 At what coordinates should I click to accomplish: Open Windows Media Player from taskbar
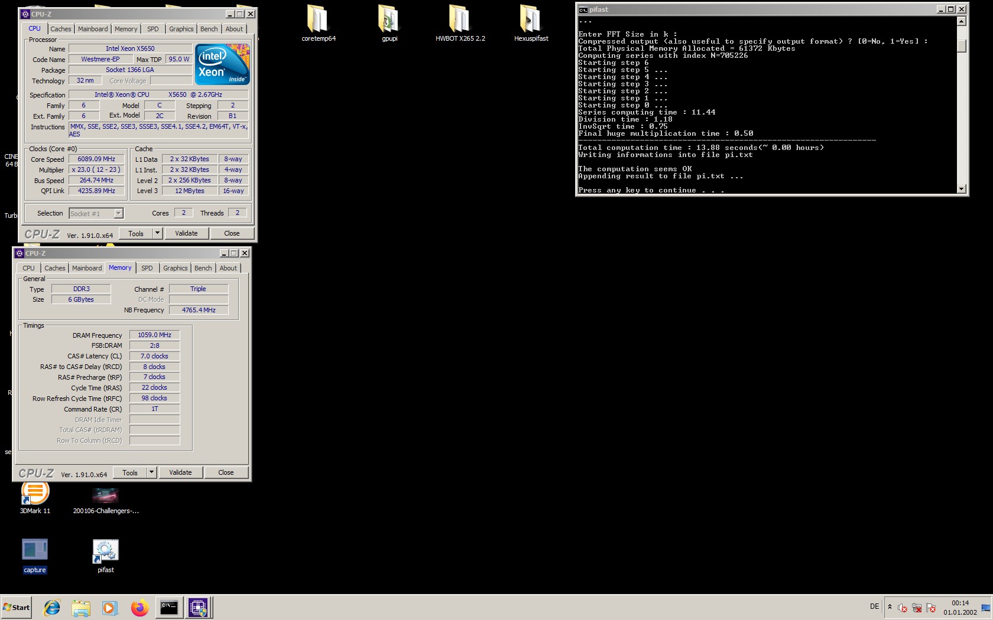110,608
